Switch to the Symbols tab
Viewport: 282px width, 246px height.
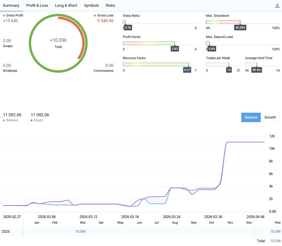tap(91, 6)
